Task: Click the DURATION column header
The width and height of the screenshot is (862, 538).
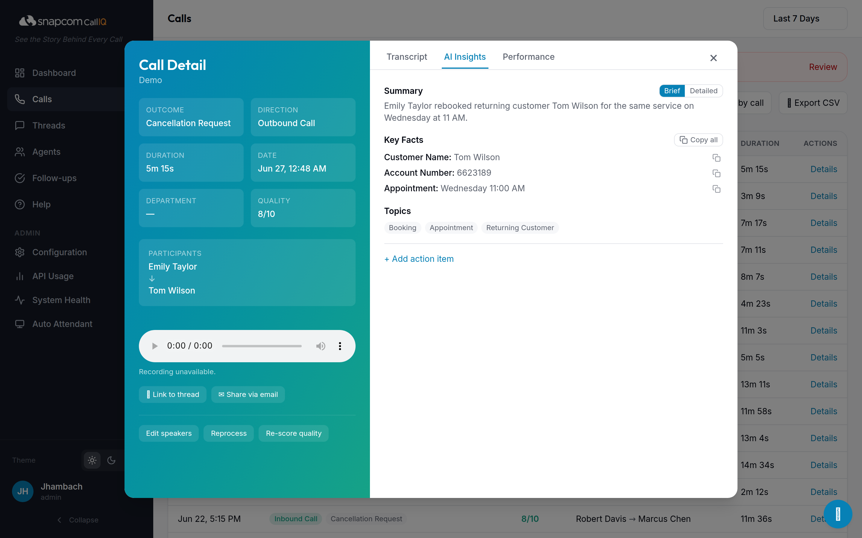Action: [760, 143]
